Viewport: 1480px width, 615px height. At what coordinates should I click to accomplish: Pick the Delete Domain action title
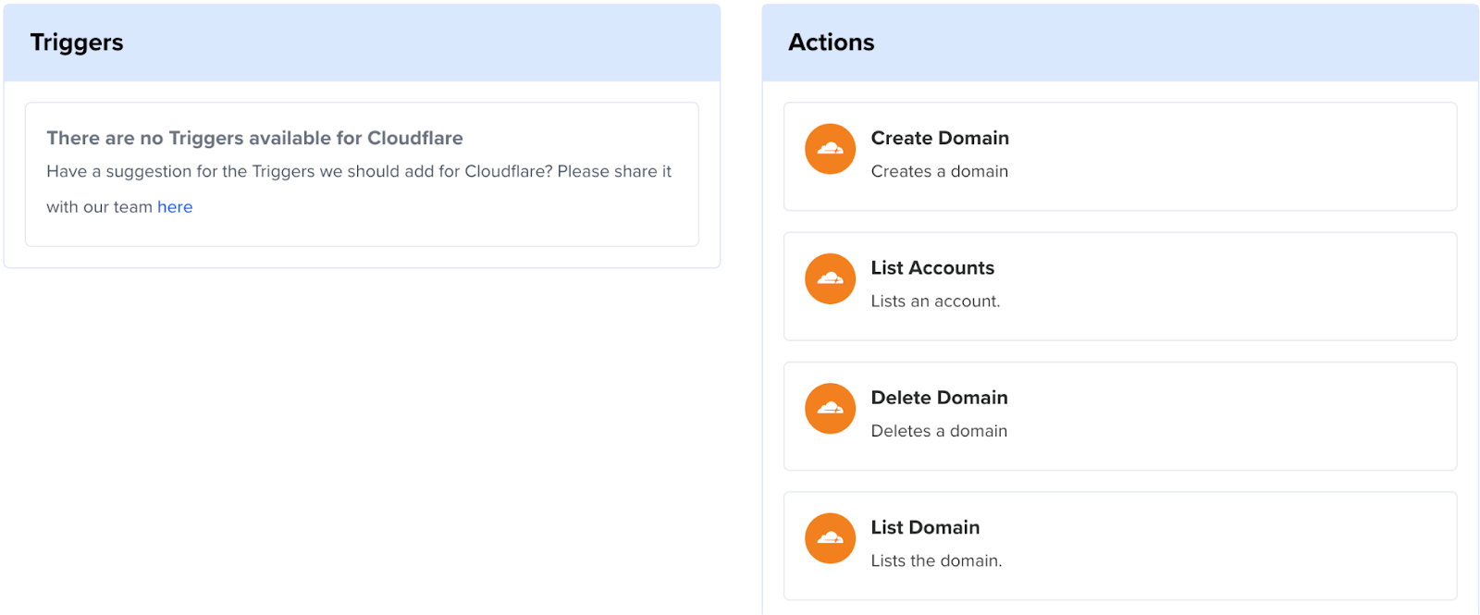pos(939,398)
